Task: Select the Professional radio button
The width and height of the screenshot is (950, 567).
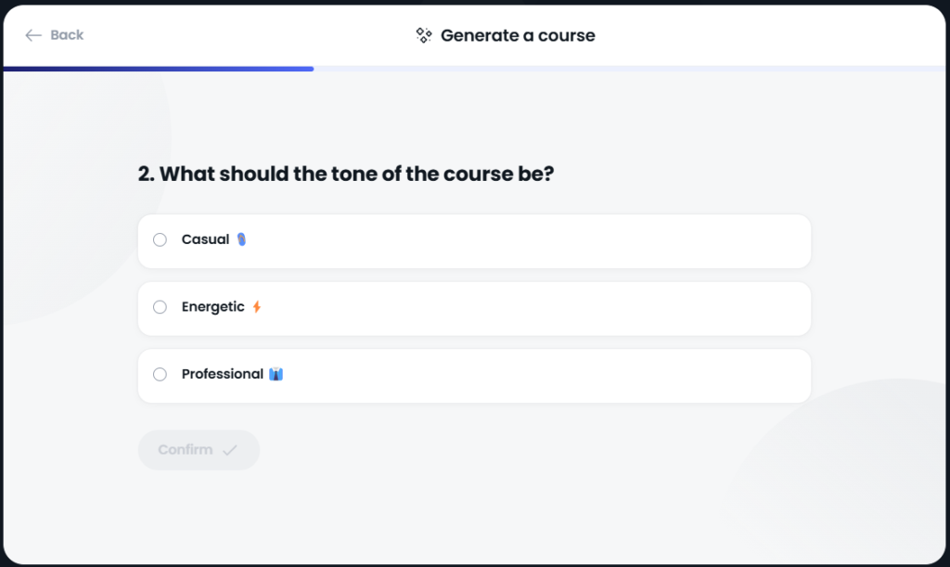Action: click(160, 374)
